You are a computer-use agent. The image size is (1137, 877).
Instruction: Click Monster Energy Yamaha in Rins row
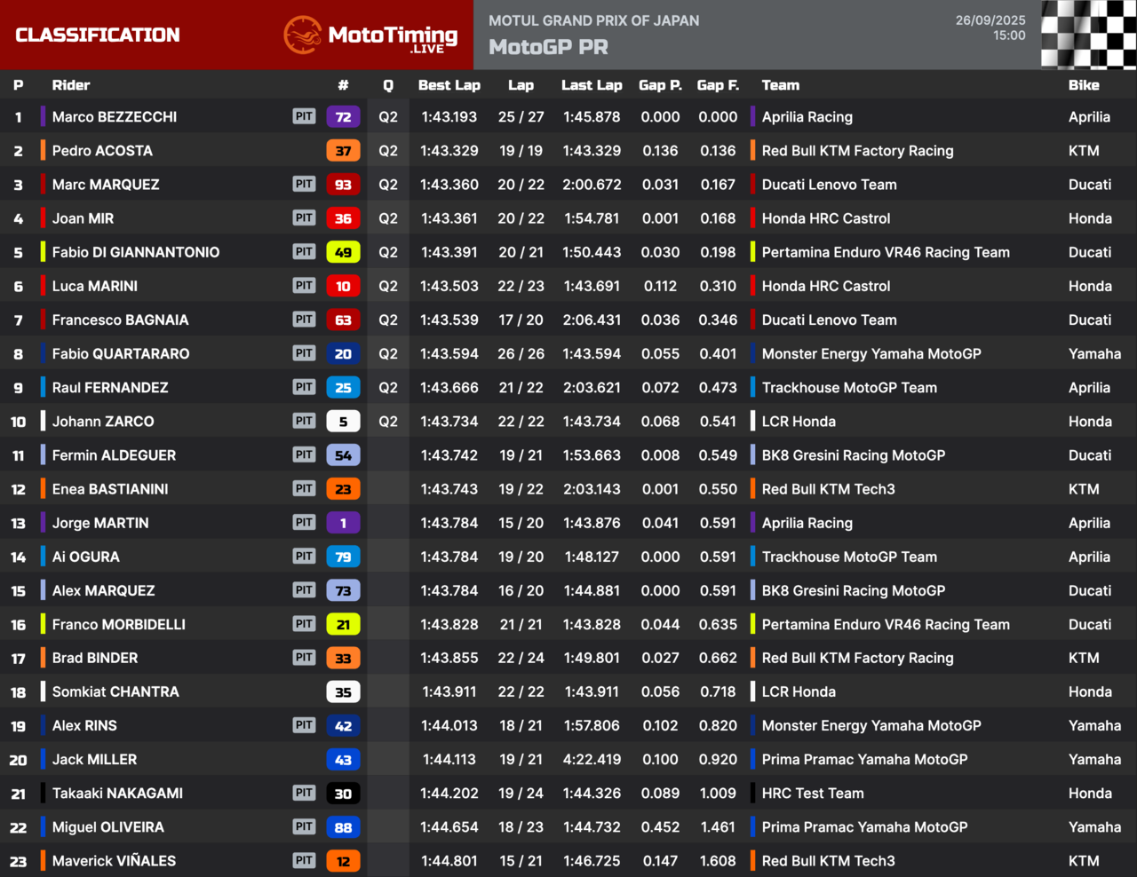click(x=871, y=725)
